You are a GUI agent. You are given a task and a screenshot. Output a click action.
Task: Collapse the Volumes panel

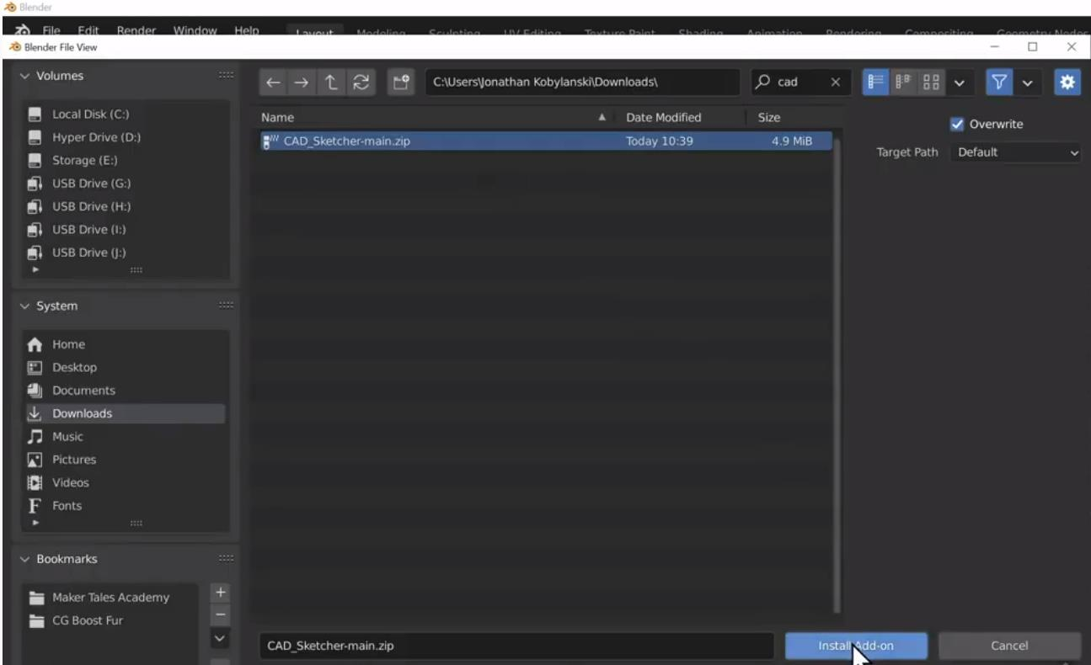point(24,76)
